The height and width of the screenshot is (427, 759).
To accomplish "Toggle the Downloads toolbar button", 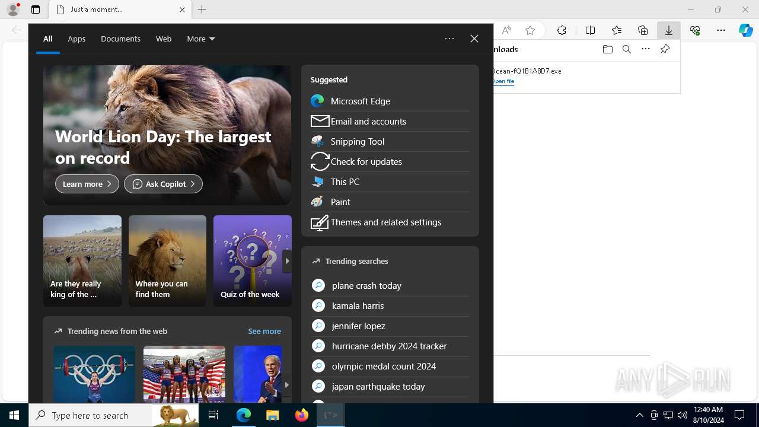I will (x=668, y=30).
